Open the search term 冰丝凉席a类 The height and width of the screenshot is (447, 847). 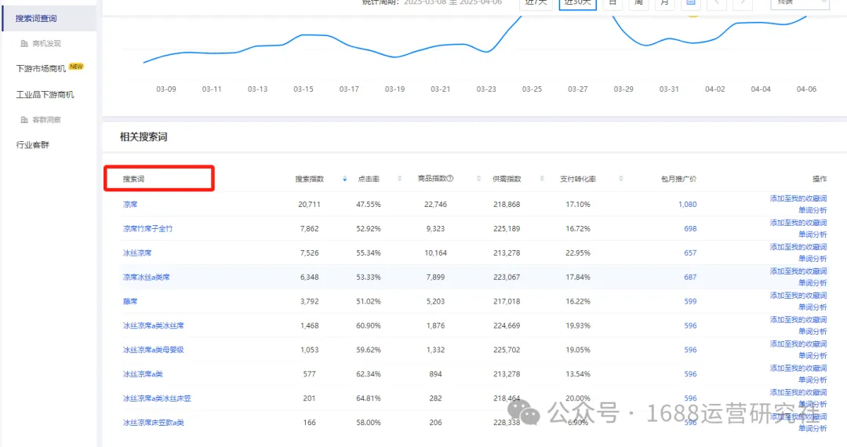click(x=143, y=374)
